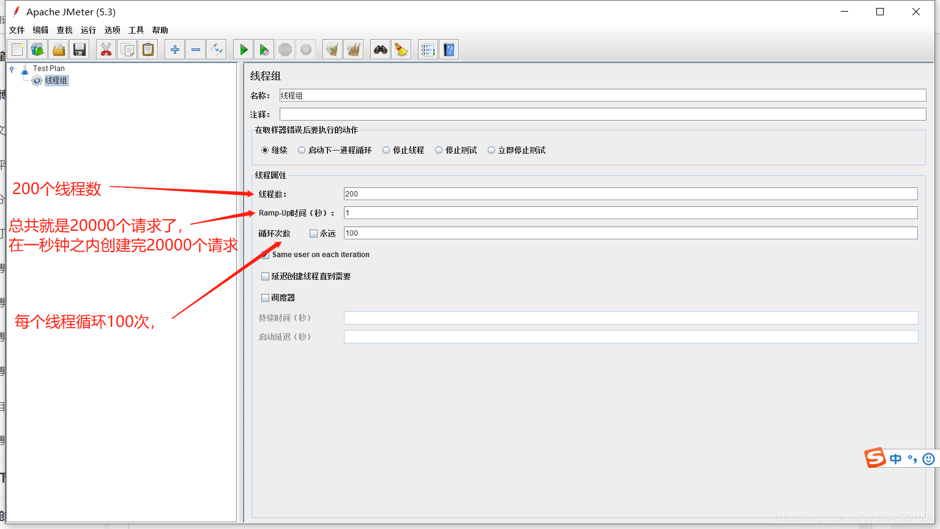Open the 编辑 menu
Viewport: 940px width, 529px height.
40,30
